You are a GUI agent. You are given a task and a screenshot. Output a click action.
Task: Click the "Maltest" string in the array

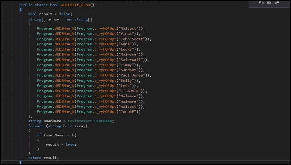click(x=129, y=28)
